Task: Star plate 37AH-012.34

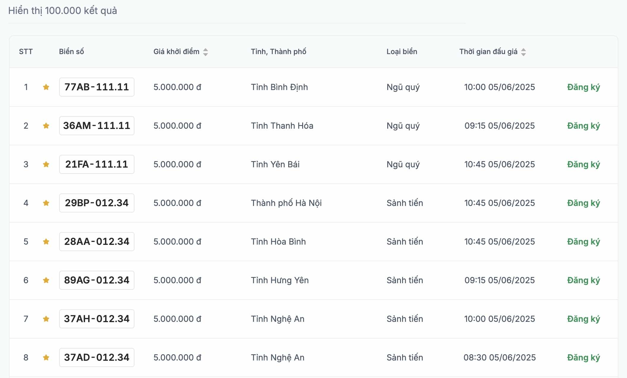Action: 46,319
